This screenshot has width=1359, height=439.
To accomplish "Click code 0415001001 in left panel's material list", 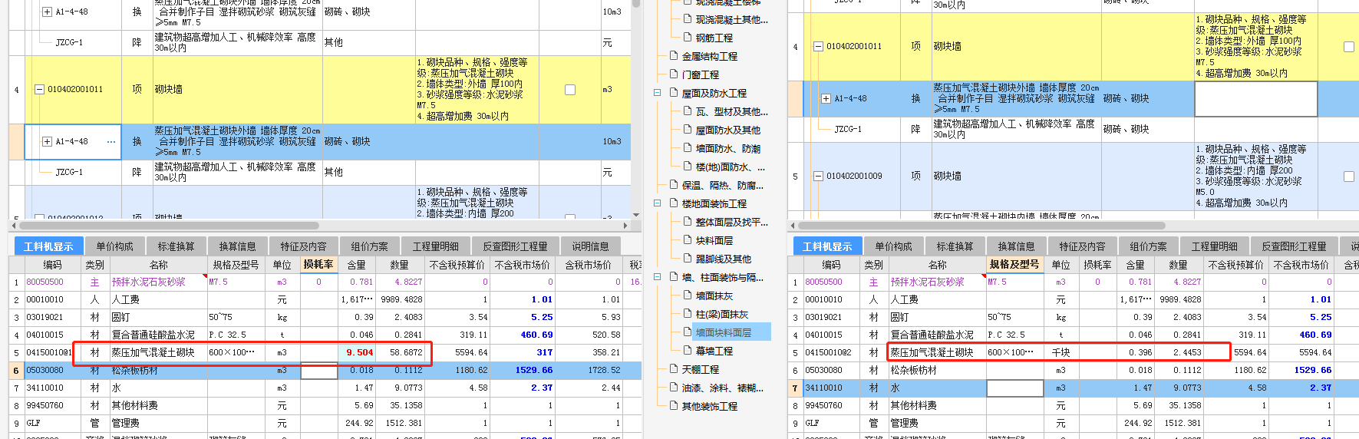I will (x=48, y=353).
